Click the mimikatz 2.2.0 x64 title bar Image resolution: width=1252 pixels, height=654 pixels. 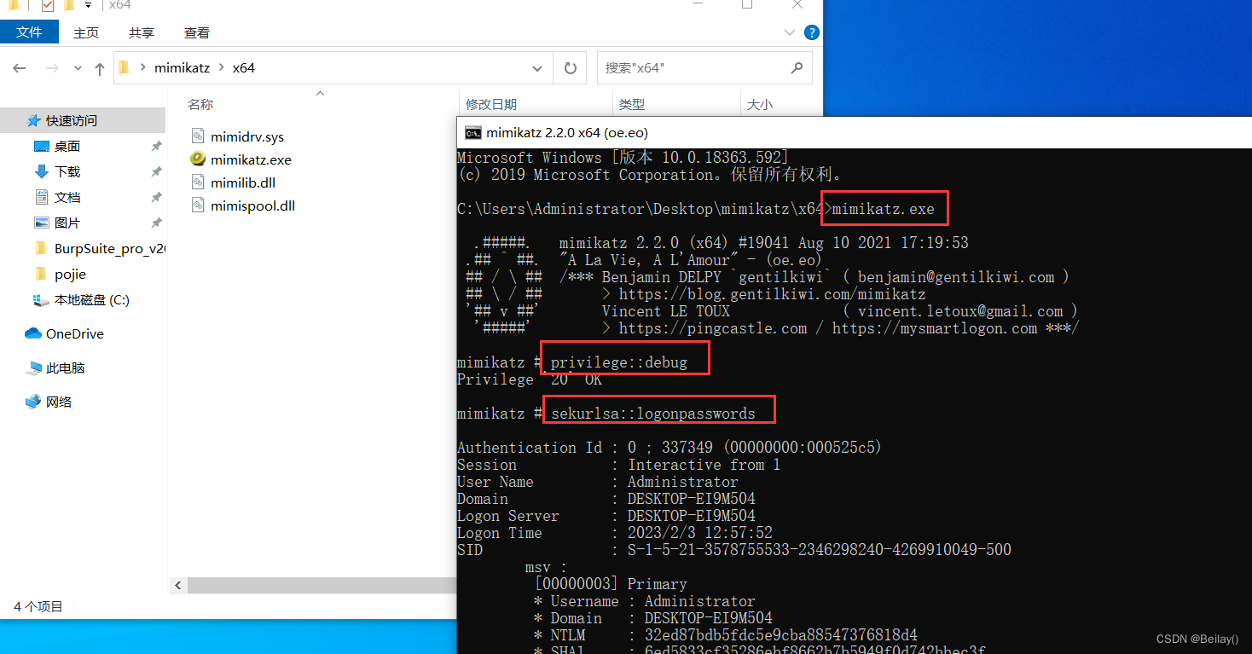[x=854, y=132]
